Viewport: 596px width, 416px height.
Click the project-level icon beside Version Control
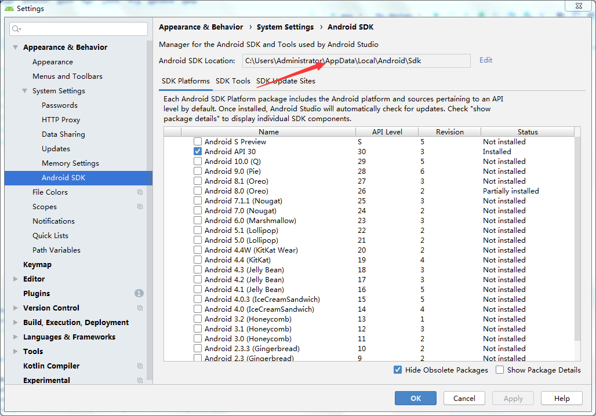(140, 308)
